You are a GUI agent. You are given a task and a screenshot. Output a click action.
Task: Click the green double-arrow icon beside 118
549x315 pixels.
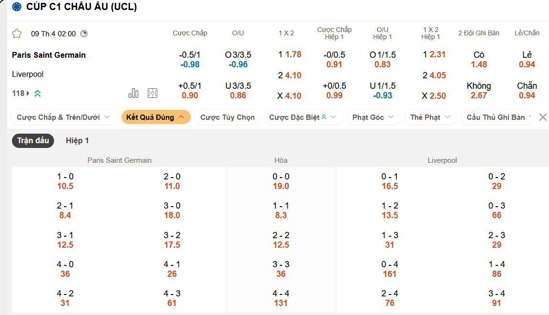click(37, 94)
